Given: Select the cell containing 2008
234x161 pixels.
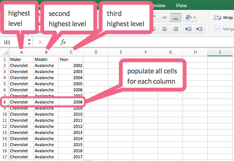Looking at the screenshot, I should click(71, 102).
